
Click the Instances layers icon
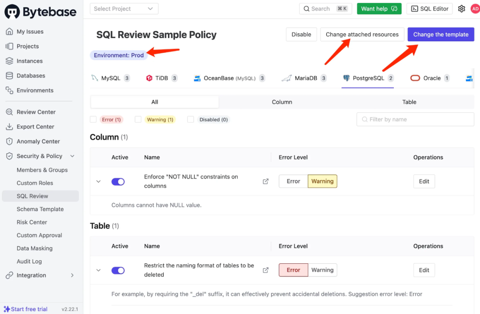9,61
